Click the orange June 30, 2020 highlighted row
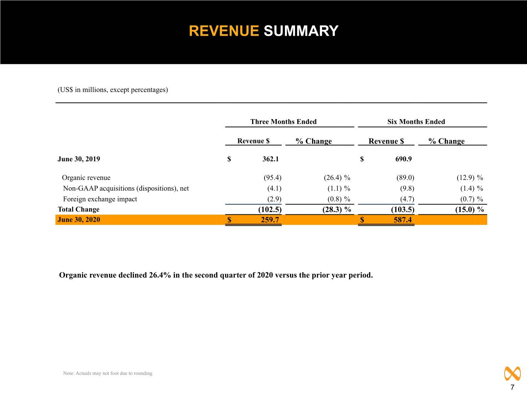The width and height of the screenshot is (527, 396). [271, 220]
